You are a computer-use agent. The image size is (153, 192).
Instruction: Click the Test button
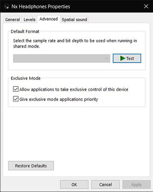(127, 58)
